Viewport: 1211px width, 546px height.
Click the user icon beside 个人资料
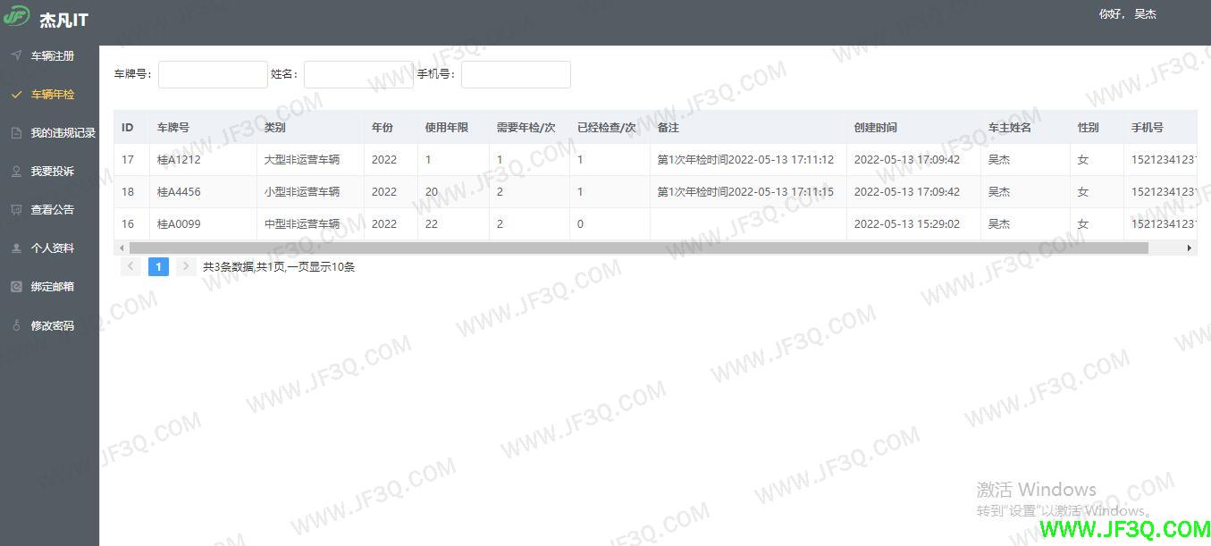(16, 248)
